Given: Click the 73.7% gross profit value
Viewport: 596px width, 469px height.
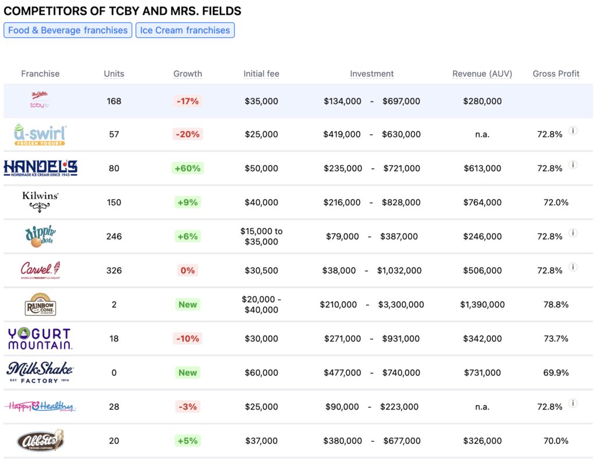Looking at the screenshot, I should click(x=556, y=339).
